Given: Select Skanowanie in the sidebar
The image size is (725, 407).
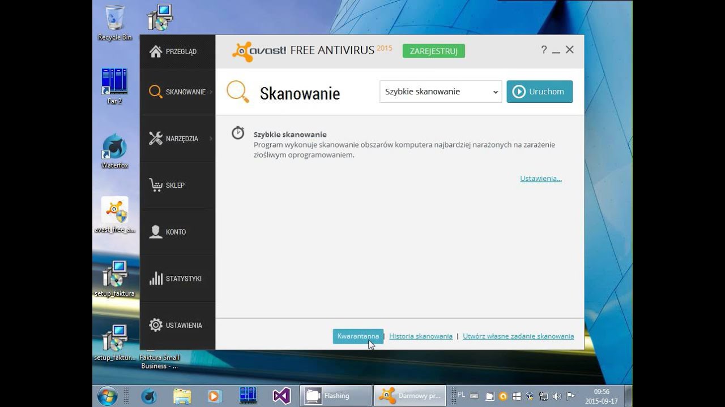Looking at the screenshot, I should (x=177, y=92).
